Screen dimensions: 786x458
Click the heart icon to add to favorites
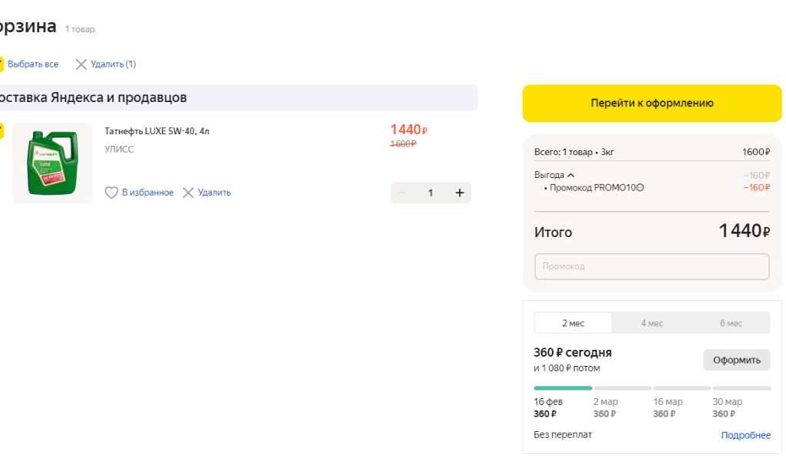pyautogui.click(x=111, y=193)
